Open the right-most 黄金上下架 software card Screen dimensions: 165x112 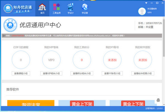coord(133,103)
